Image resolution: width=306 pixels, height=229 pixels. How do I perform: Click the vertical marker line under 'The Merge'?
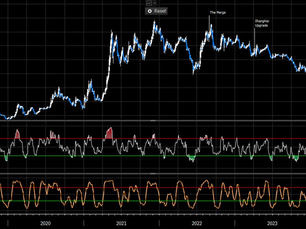(x=209, y=23)
